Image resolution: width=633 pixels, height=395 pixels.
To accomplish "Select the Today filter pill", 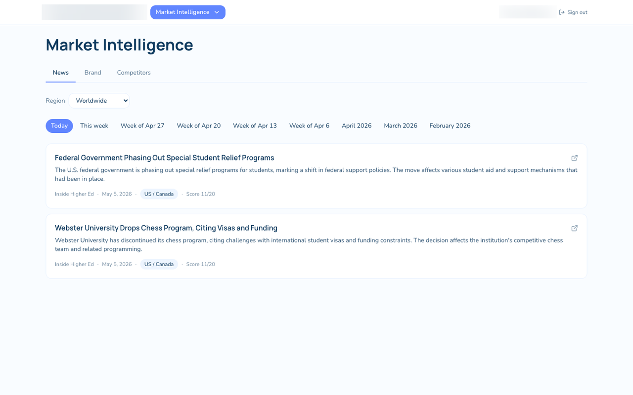I will click(59, 126).
